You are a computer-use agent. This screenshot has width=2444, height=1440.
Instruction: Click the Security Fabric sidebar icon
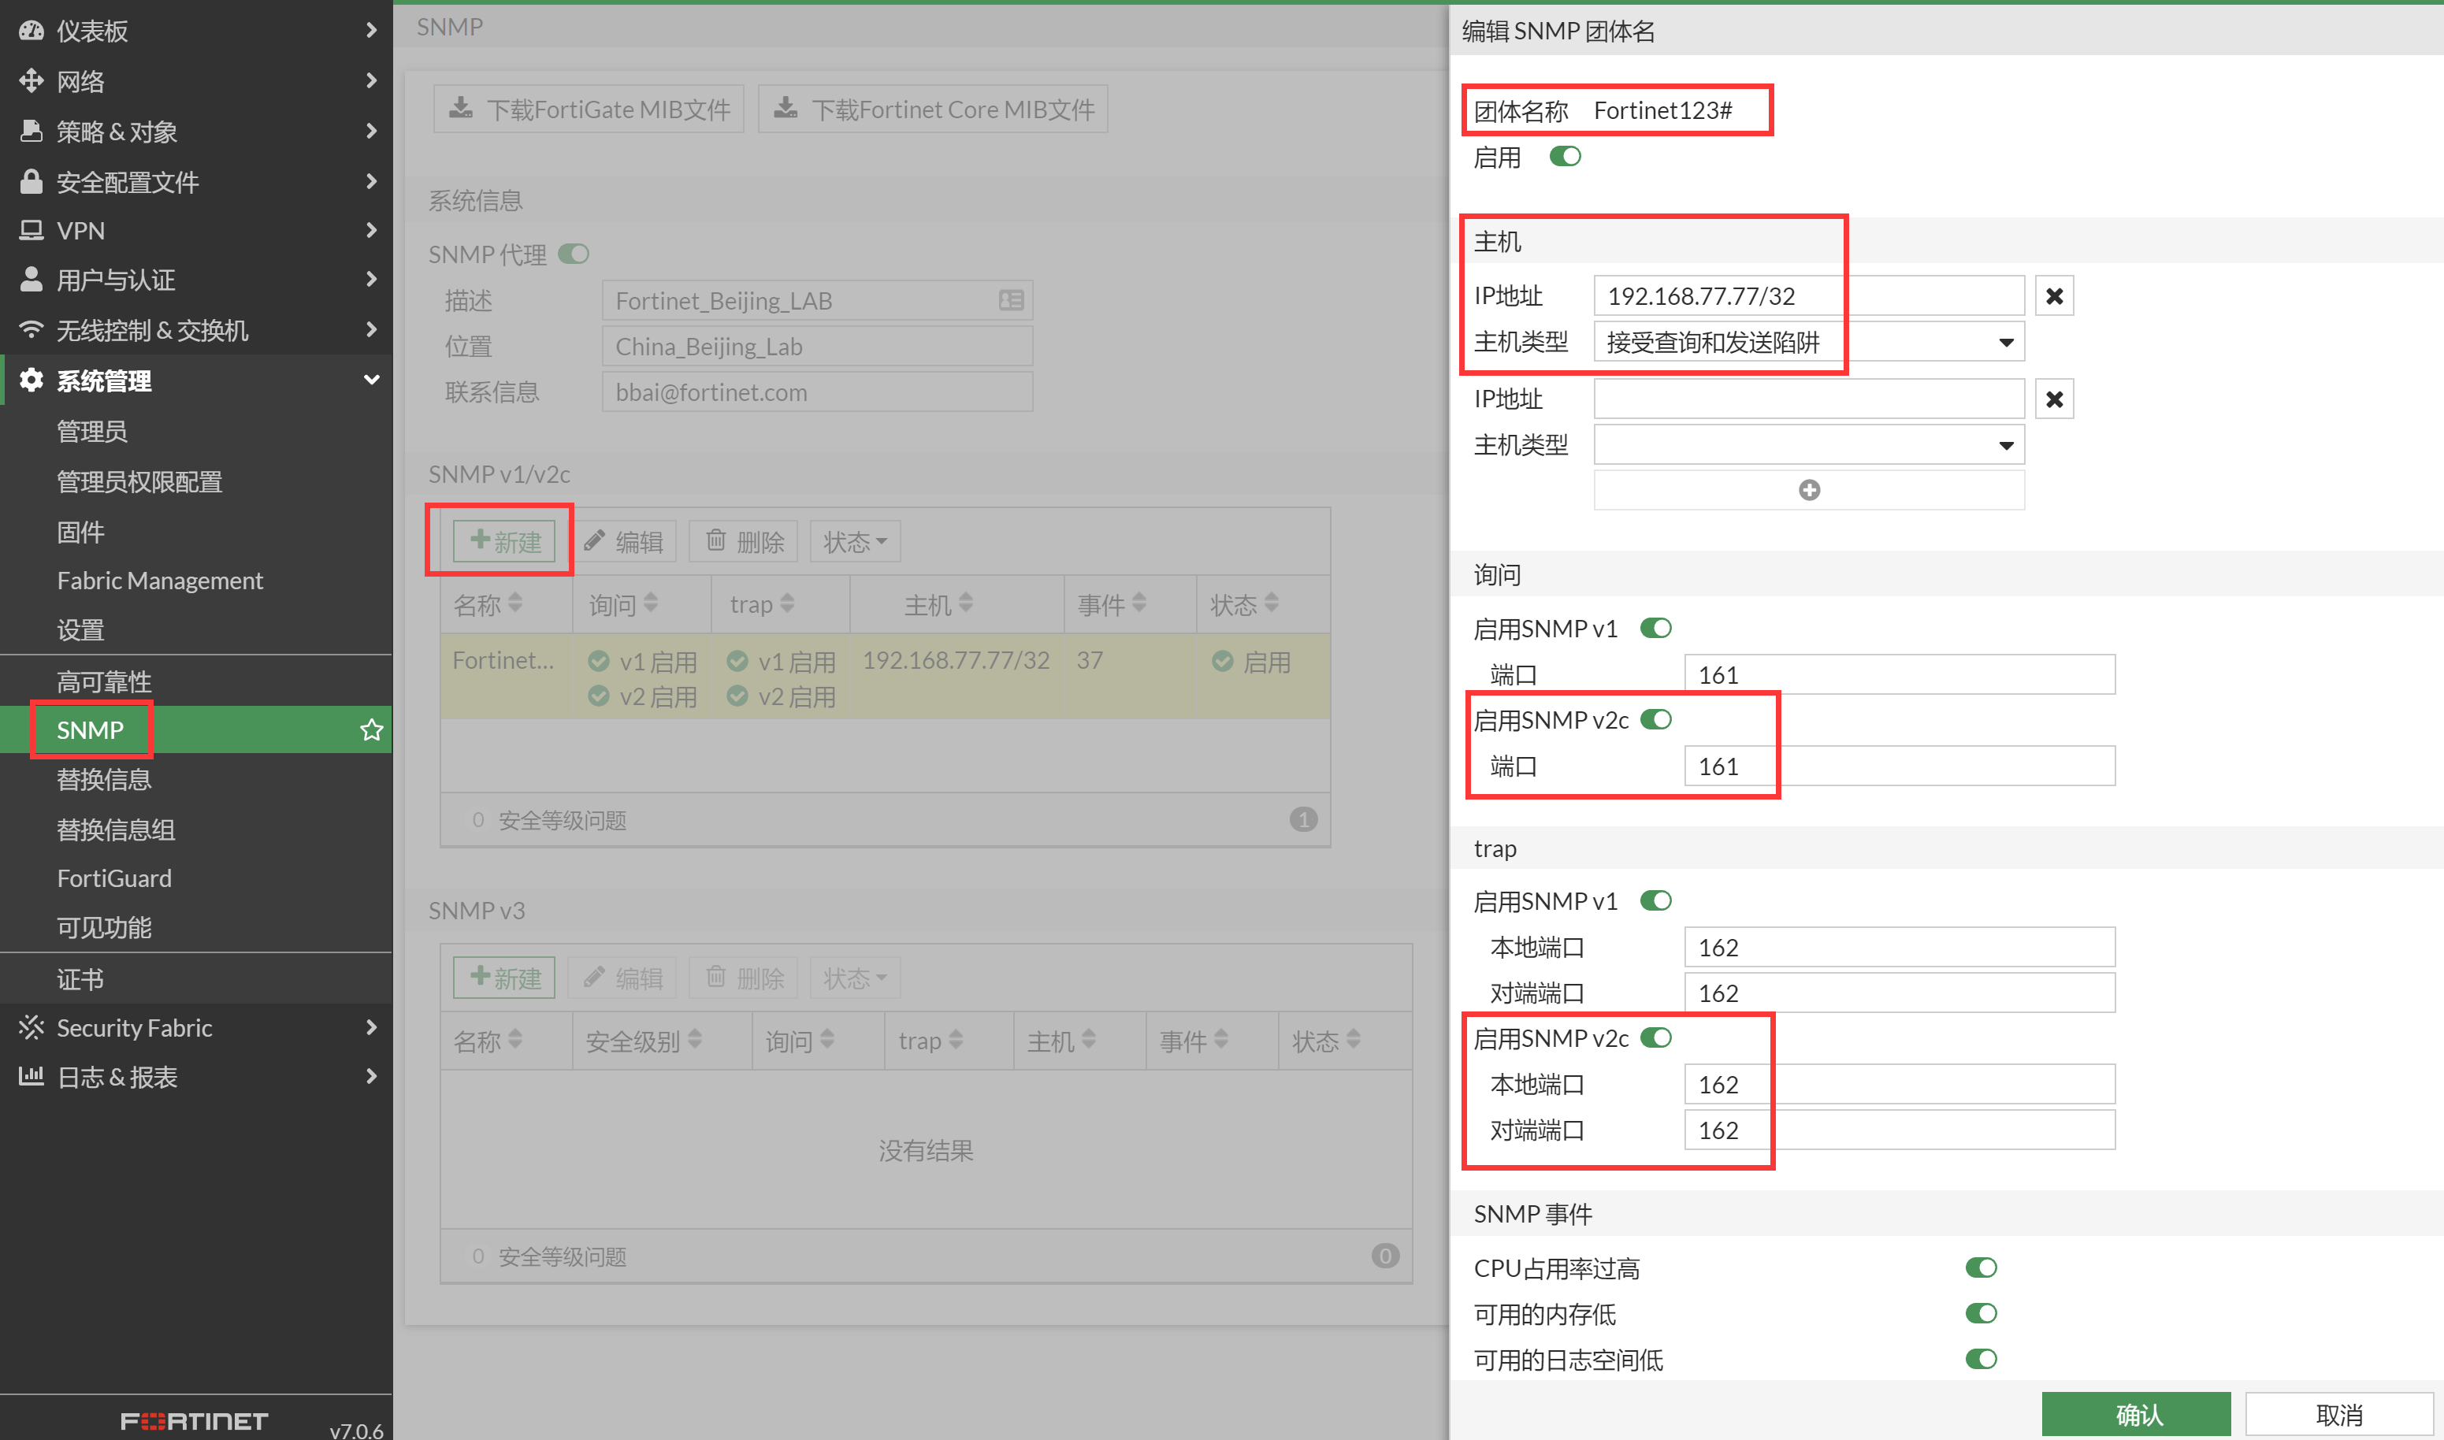[x=31, y=1027]
